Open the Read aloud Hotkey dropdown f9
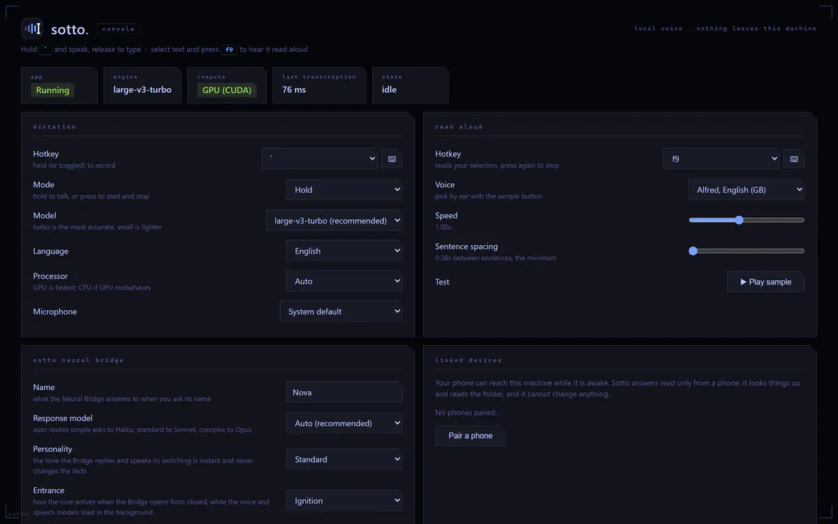 click(721, 159)
